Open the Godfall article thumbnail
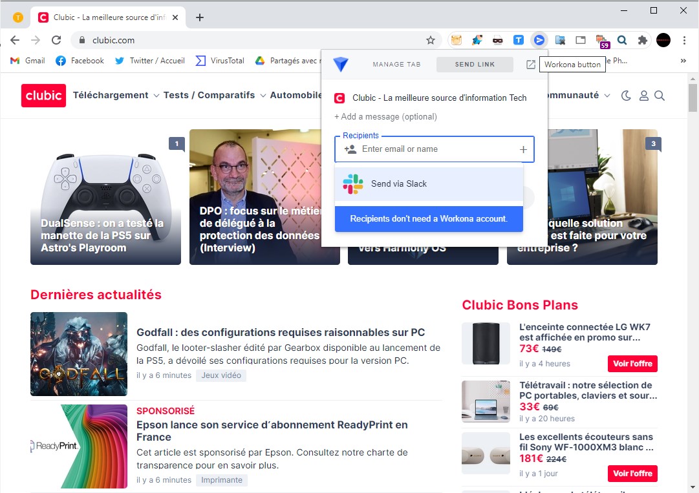The width and height of the screenshot is (699, 493). click(79, 354)
